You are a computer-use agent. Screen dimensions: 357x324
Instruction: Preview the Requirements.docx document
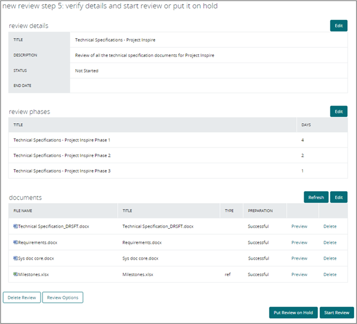[x=299, y=243]
